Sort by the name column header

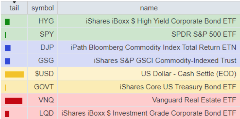click(x=149, y=8)
